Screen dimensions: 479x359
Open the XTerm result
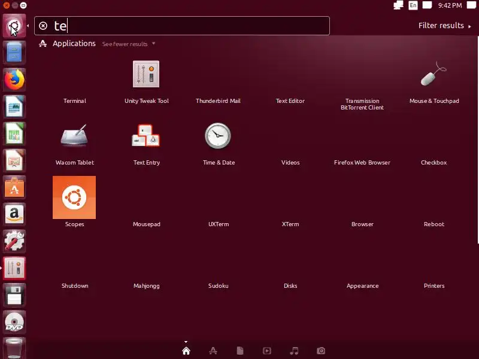[290, 224]
